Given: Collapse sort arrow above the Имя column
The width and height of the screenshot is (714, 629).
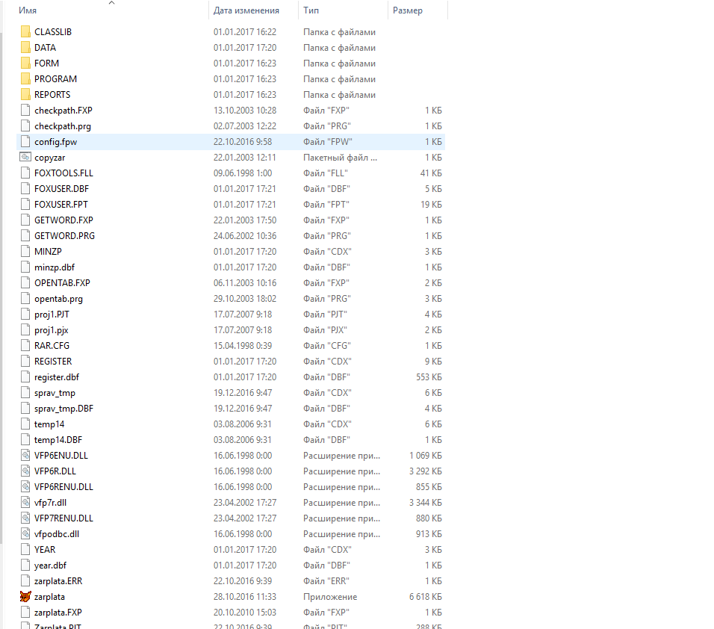Looking at the screenshot, I should [x=112, y=3].
